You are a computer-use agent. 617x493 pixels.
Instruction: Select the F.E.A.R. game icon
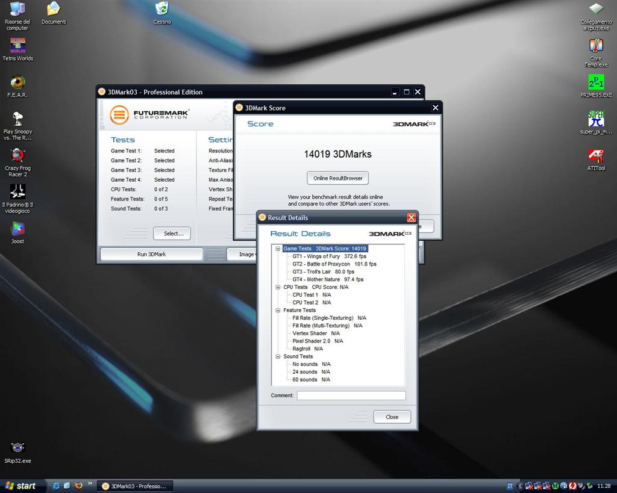click(x=17, y=86)
